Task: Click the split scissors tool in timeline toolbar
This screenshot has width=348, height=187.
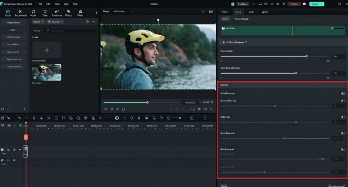Action: point(41,118)
